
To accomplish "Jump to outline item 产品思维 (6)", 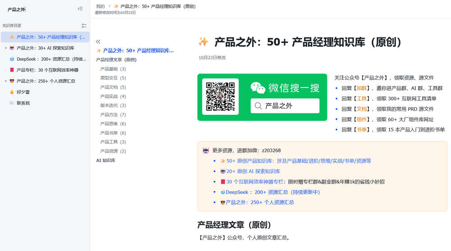I will (113, 123).
